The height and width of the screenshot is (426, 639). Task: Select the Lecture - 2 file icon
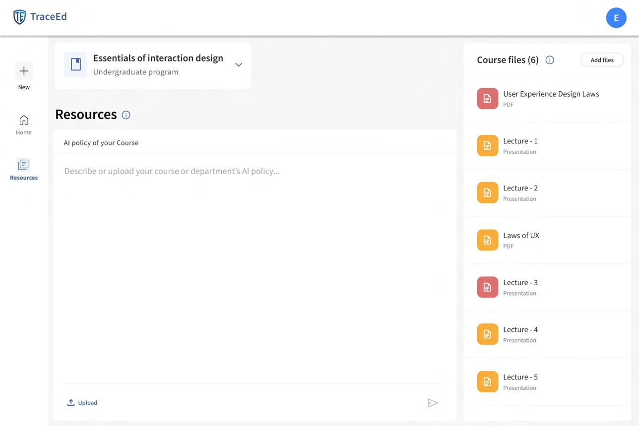(x=487, y=193)
